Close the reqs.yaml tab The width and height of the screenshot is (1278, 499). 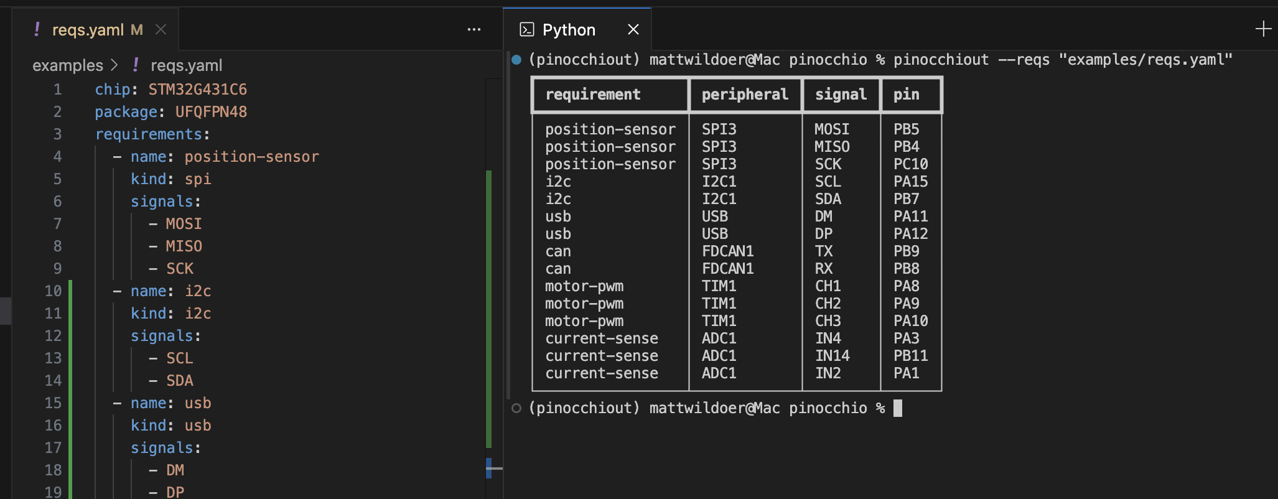161,30
